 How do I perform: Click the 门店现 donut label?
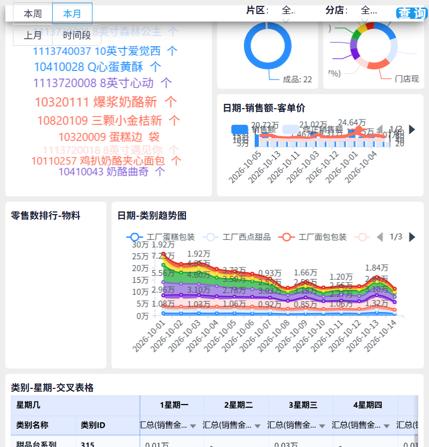coord(407,79)
